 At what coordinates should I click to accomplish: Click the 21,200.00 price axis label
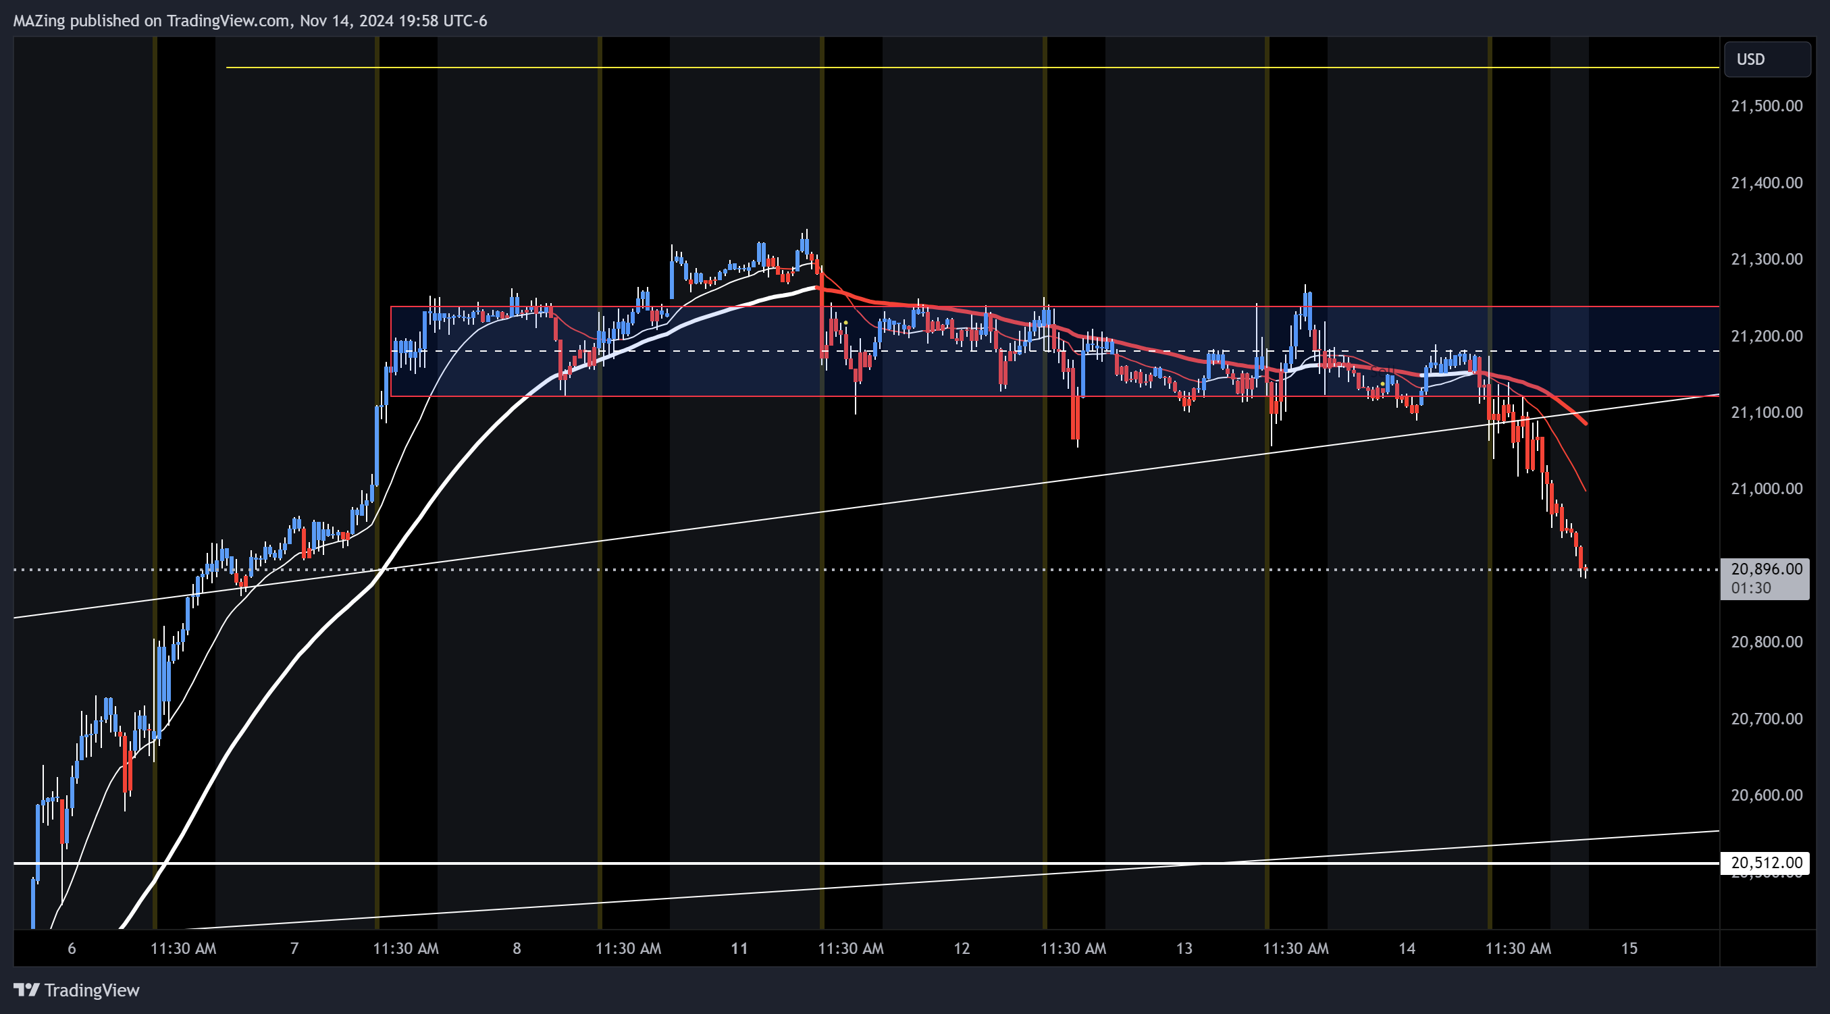click(x=1766, y=335)
